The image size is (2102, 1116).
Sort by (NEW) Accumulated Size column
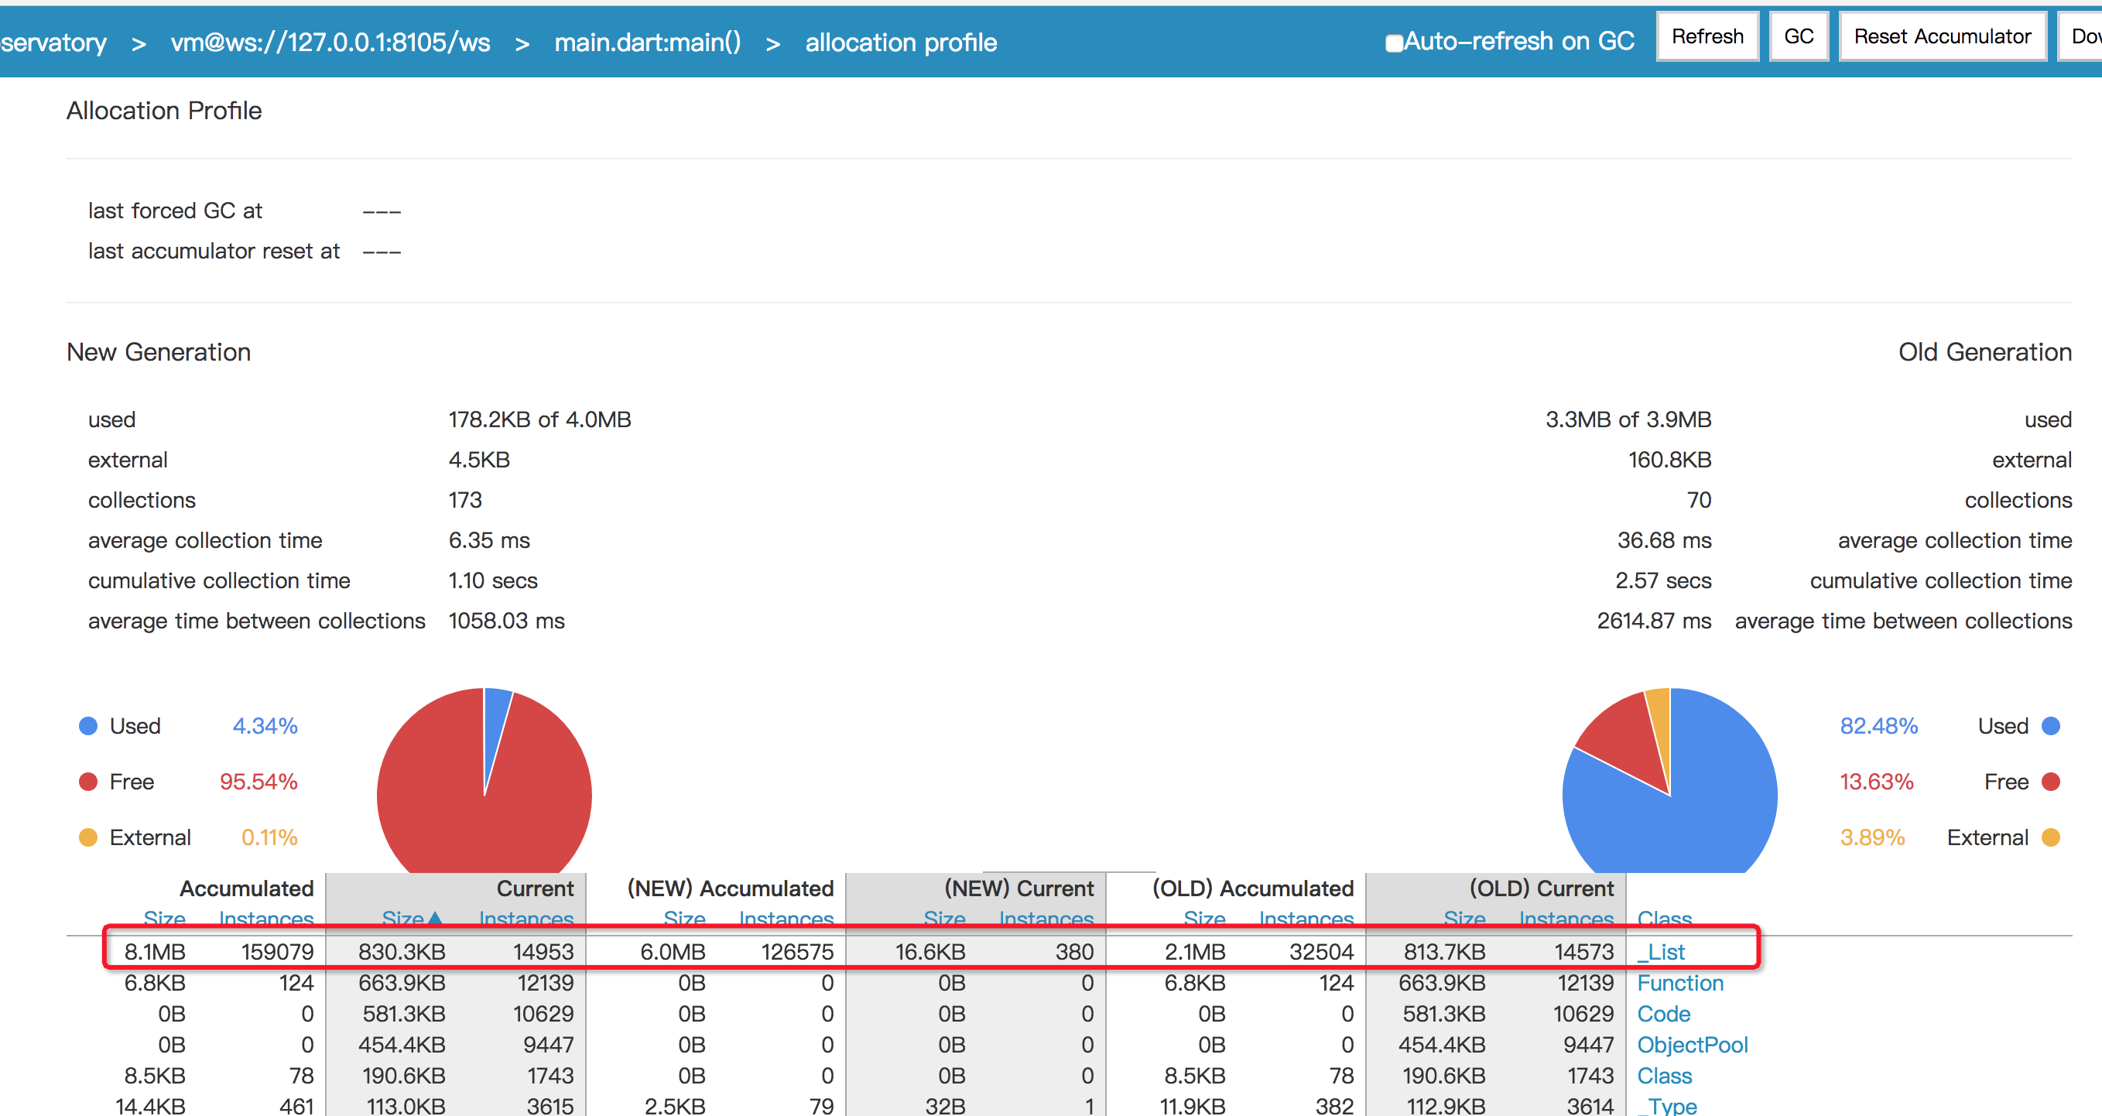(x=684, y=919)
